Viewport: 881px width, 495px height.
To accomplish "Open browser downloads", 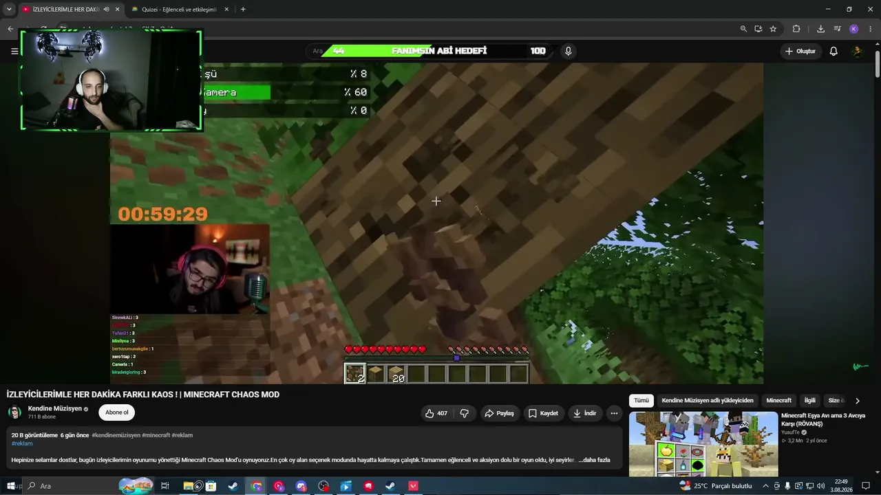I will [x=820, y=29].
